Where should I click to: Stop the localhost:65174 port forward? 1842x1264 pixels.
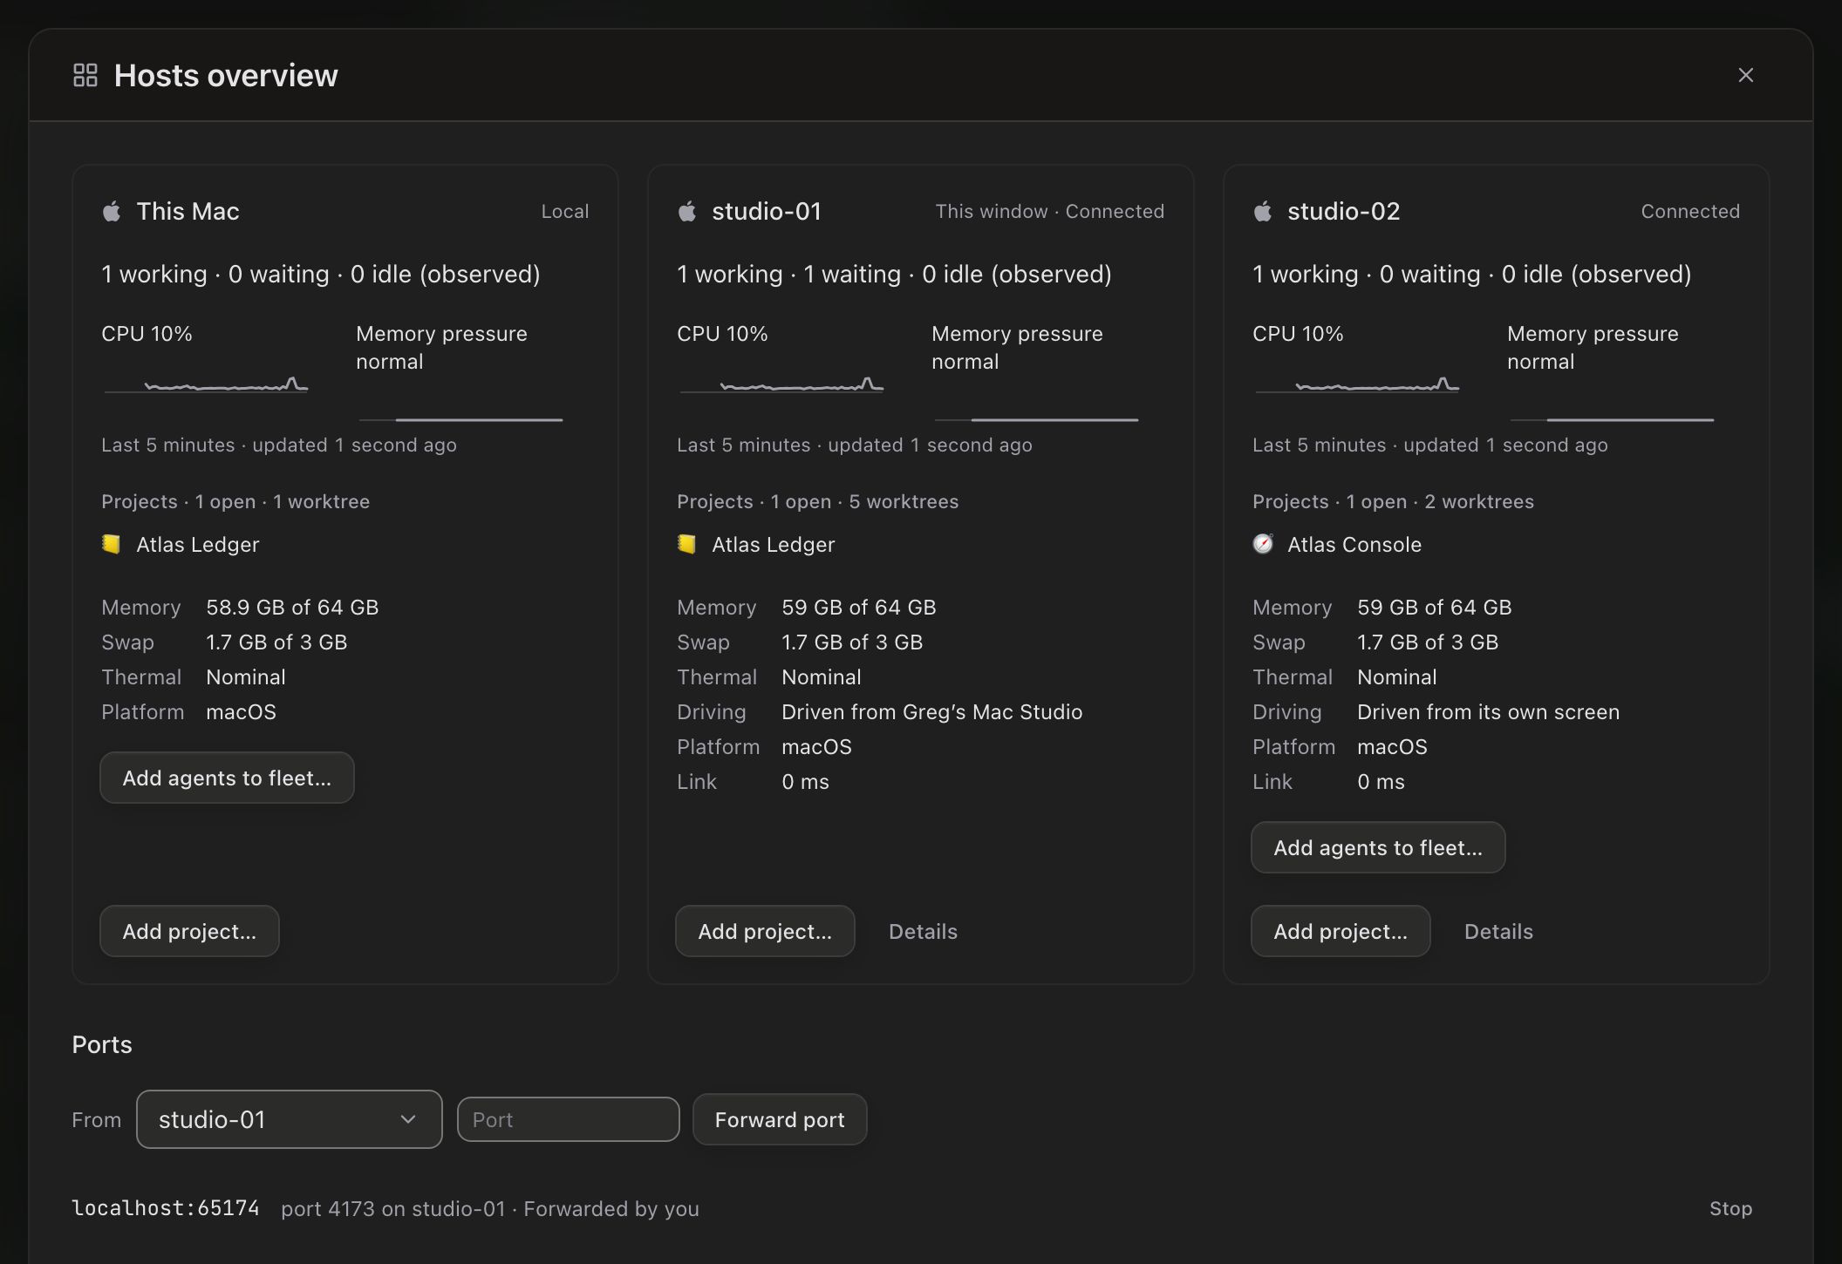[1730, 1208]
